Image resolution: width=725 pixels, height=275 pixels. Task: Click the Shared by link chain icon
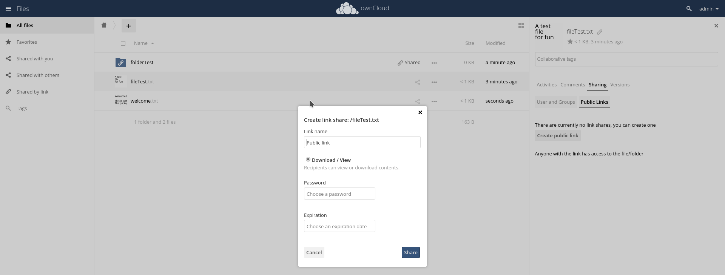click(8, 92)
